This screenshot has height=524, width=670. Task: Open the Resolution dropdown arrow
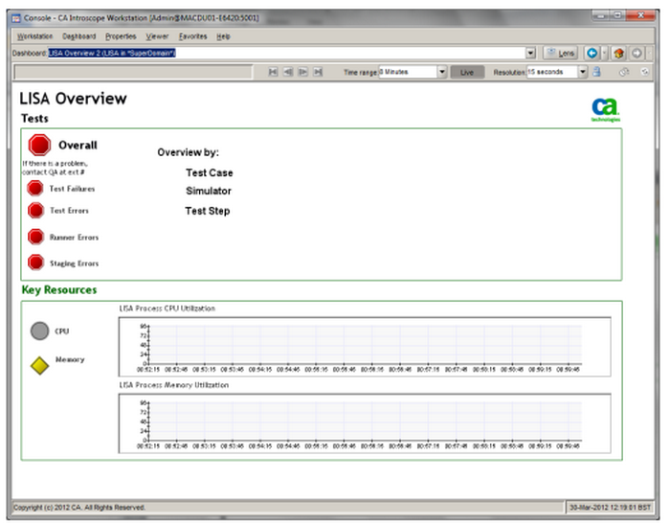(583, 72)
